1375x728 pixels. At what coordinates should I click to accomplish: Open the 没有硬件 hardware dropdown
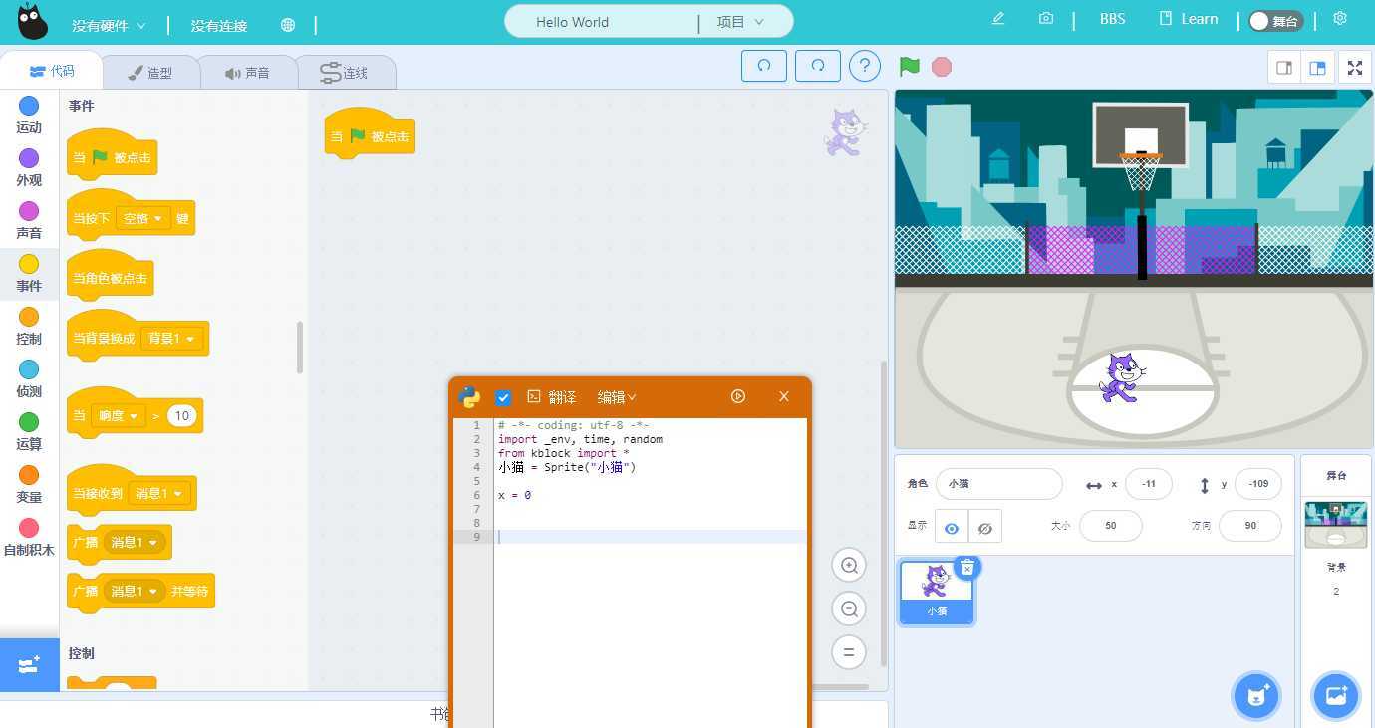(109, 25)
